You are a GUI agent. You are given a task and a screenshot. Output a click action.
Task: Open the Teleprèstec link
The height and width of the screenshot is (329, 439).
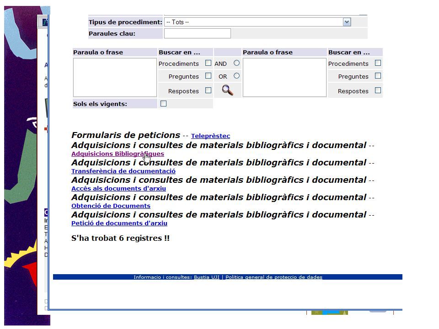(210, 136)
